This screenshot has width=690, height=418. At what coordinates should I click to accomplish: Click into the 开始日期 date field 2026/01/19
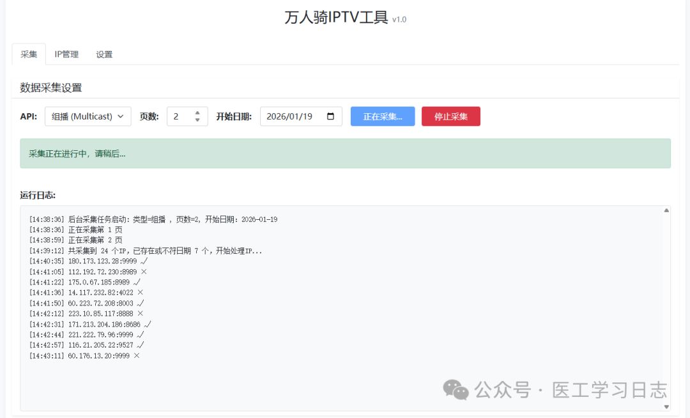point(301,116)
